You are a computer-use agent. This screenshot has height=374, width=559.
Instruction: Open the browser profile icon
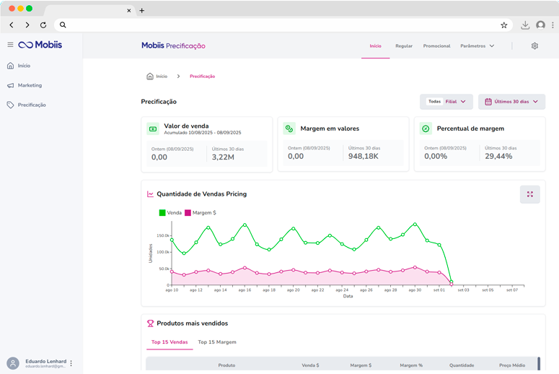pos(540,25)
